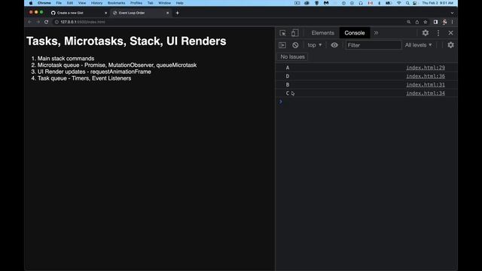482x271 pixels.
Task: Select the DevTools inspect element icon
Action: coord(282,33)
